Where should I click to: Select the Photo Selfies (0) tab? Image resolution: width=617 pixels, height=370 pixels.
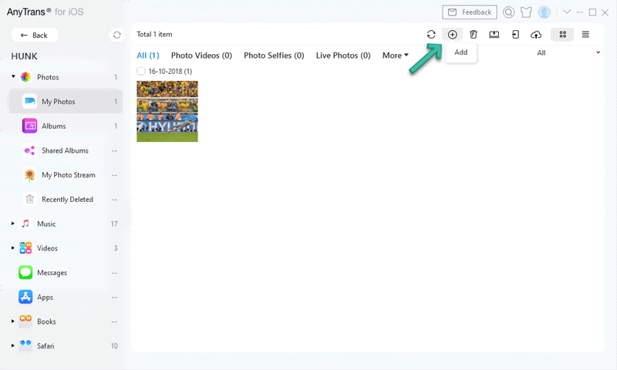274,55
